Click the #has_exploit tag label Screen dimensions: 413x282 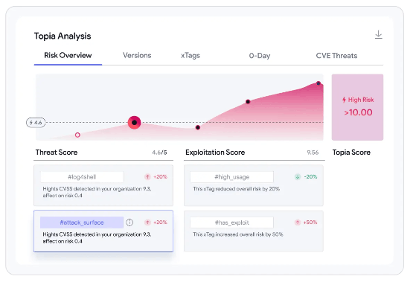pyautogui.click(x=231, y=222)
